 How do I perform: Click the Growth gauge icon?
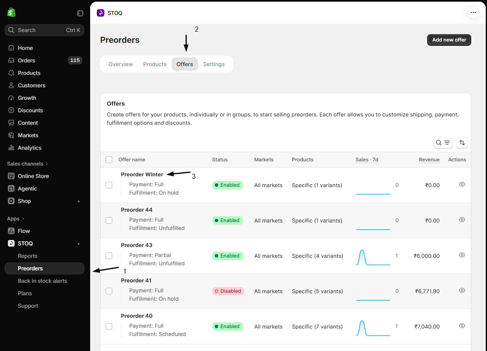11,98
